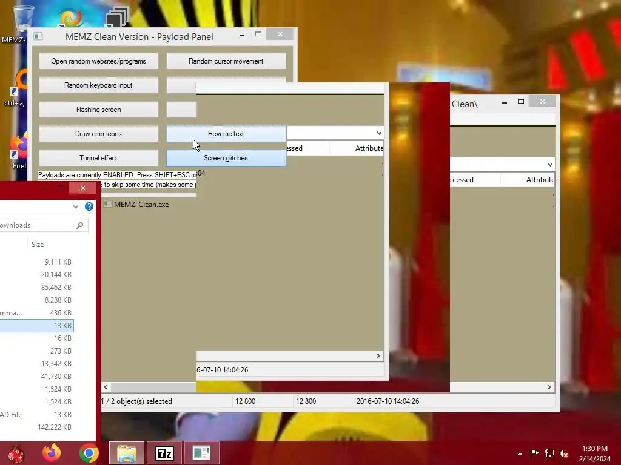This screenshot has height=465, width=621.
Task: Click the Accessed column header in 7-Zip
Action: tap(475, 179)
